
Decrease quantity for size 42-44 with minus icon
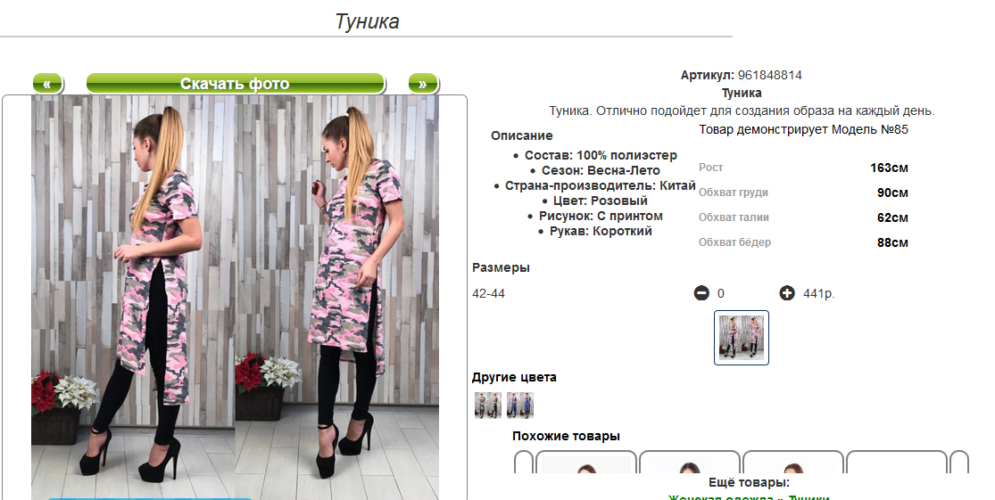[x=701, y=293]
